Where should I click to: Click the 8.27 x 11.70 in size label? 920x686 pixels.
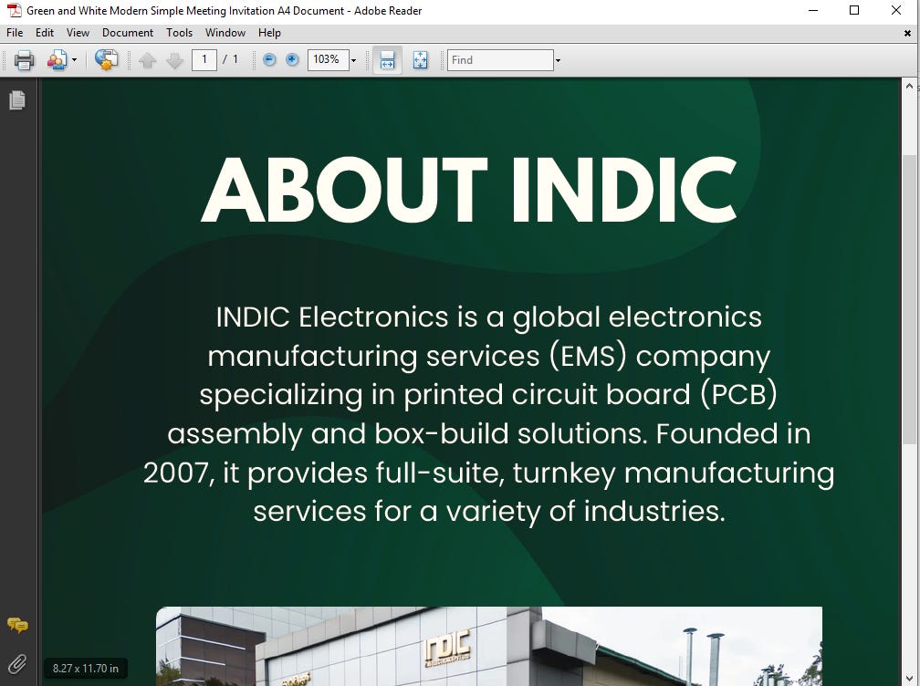[86, 669]
